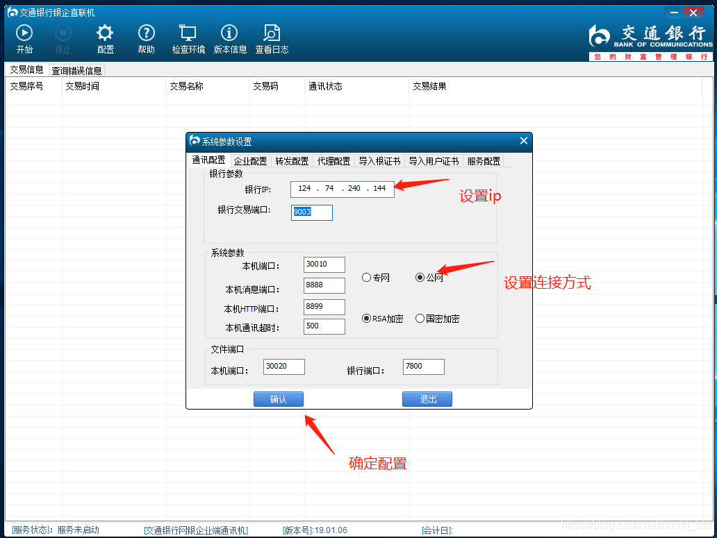Close the 交通银行银企直联机 main window

(693, 12)
